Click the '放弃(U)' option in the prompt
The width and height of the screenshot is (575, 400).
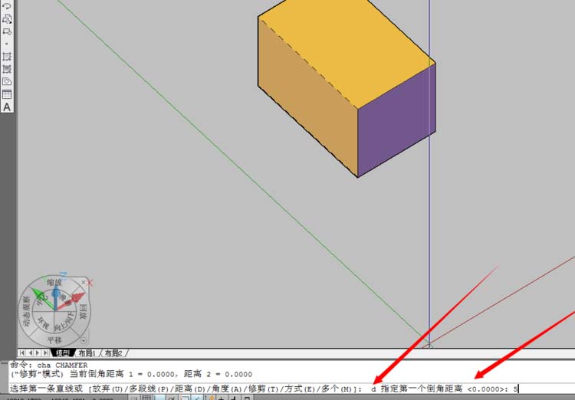pyautogui.click(x=107, y=389)
